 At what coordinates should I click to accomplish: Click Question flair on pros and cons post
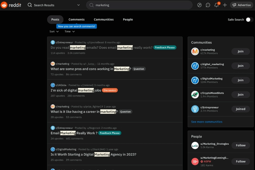[x=139, y=69]
